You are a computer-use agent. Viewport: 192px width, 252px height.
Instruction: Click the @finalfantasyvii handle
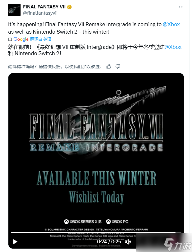(x=40, y=13)
